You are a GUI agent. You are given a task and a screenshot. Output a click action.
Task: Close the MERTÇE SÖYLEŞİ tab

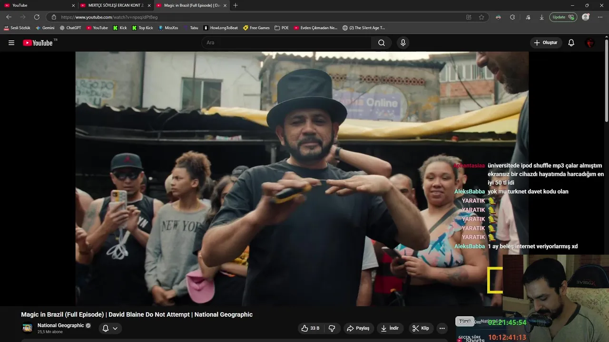tap(149, 5)
